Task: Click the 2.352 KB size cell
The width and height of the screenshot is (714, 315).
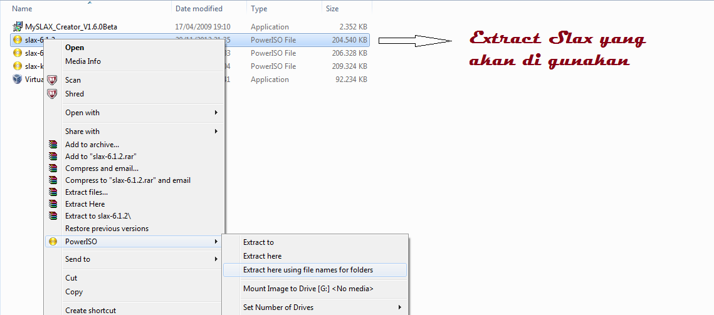Action: (354, 27)
